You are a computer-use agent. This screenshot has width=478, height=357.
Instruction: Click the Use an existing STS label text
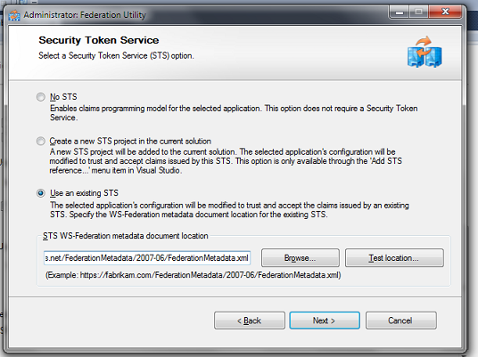84,193
